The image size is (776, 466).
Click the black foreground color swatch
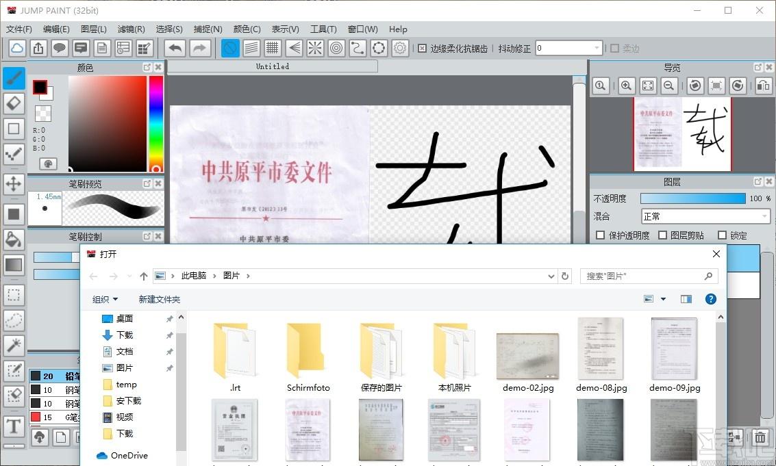point(40,88)
